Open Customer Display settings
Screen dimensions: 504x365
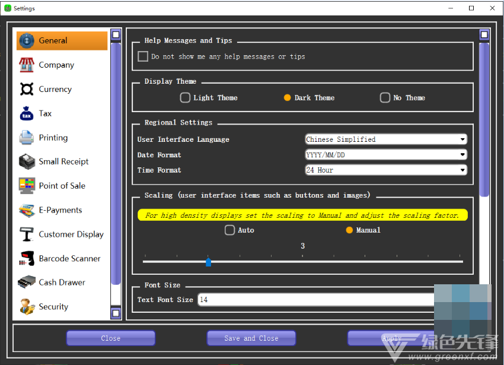click(x=62, y=234)
